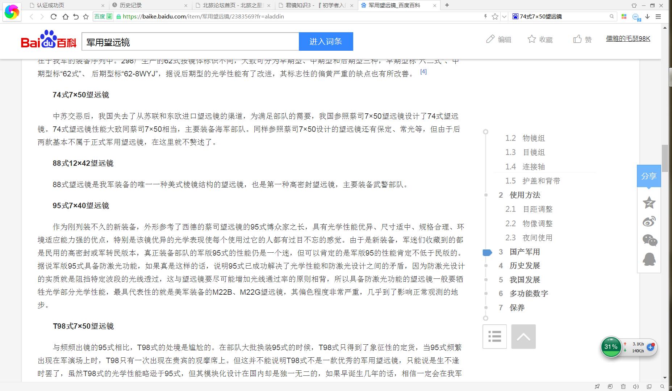This screenshot has width=672, height=391.
Task: Toggle the catalog list icon button
Action: point(494,337)
